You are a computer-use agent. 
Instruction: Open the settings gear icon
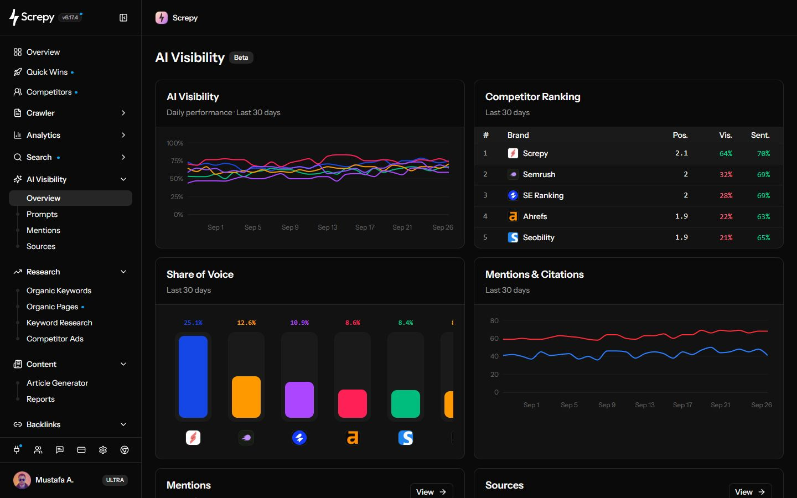[x=103, y=450]
